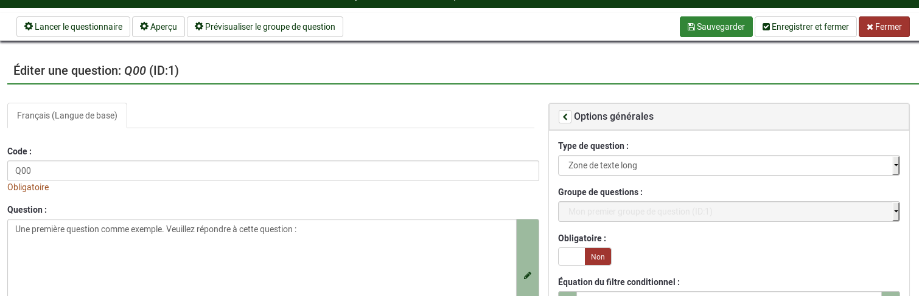The image size is (919, 296).
Task: Click the floppy disk icon on Sauvegarder
Action: 691,27
